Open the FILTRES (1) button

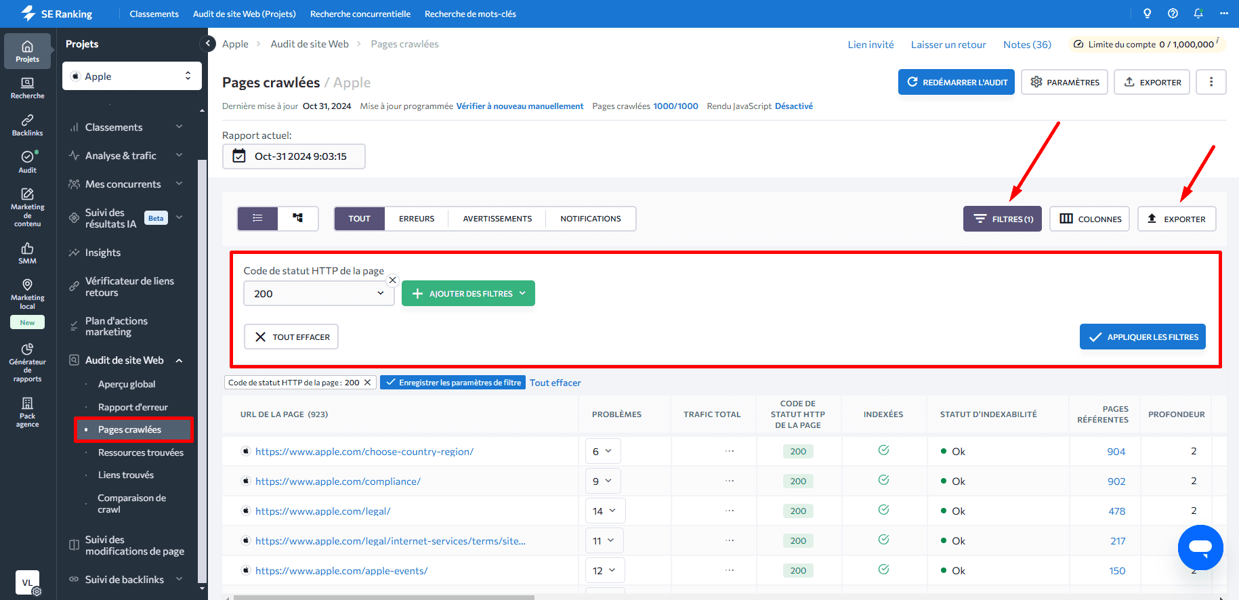tap(1003, 219)
